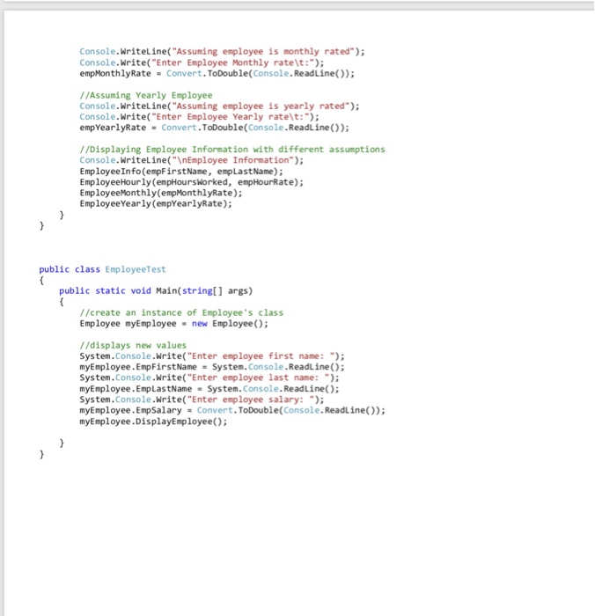Click the //Assuming Yearly Employee comment
Screen dimensions: 595x616
tap(146, 95)
